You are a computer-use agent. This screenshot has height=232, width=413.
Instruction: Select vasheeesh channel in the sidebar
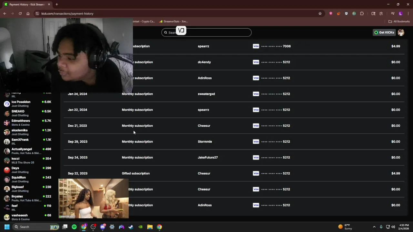coord(28,217)
